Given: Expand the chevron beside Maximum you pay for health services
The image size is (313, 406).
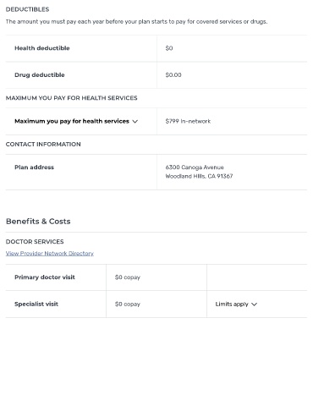Looking at the screenshot, I should pos(135,122).
